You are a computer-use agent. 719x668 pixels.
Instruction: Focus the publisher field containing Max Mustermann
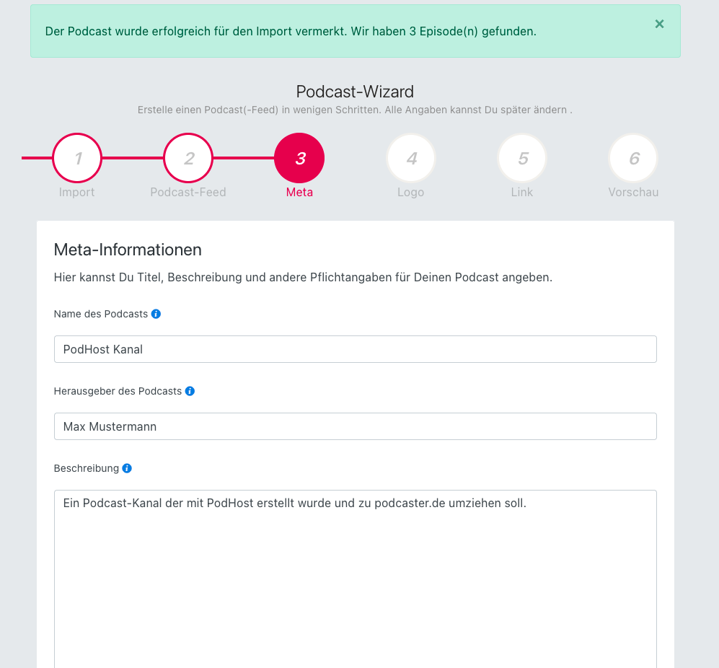coord(356,426)
